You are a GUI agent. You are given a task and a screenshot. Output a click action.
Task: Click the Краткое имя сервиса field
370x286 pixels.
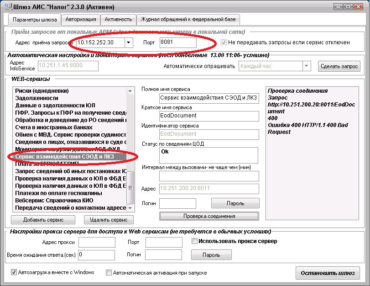pyautogui.click(x=209, y=116)
